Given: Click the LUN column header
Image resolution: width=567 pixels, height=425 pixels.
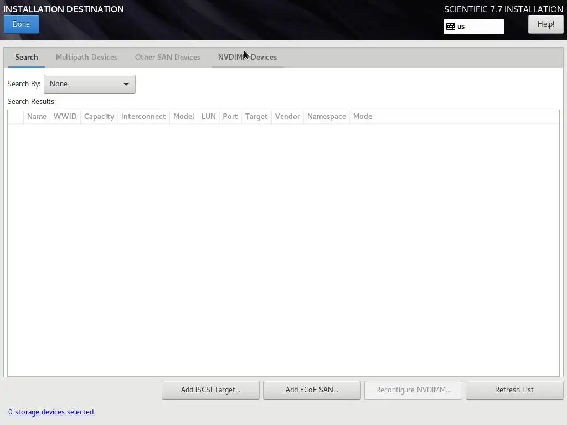Looking at the screenshot, I should point(209,116).
